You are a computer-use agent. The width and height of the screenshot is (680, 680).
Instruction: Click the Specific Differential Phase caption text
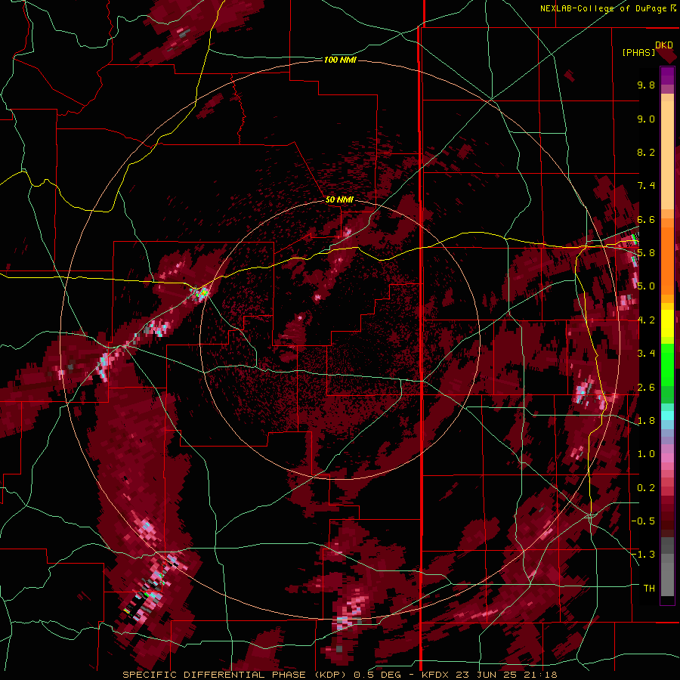point(236,675)
